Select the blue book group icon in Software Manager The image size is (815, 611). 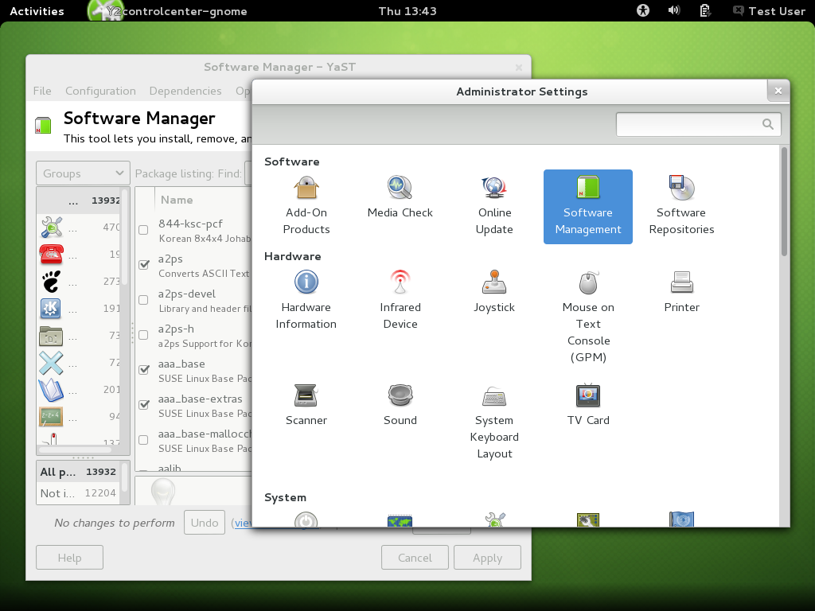51,390
